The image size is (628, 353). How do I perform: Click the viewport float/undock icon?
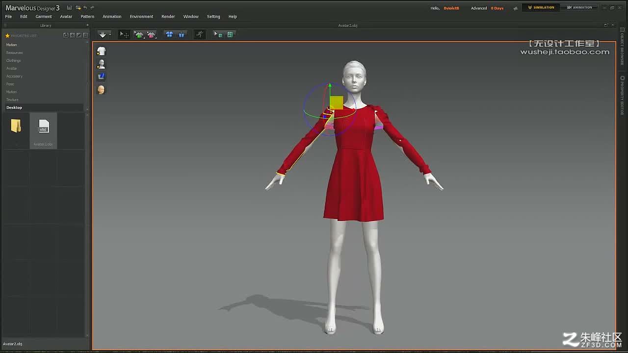coord(606,25)
